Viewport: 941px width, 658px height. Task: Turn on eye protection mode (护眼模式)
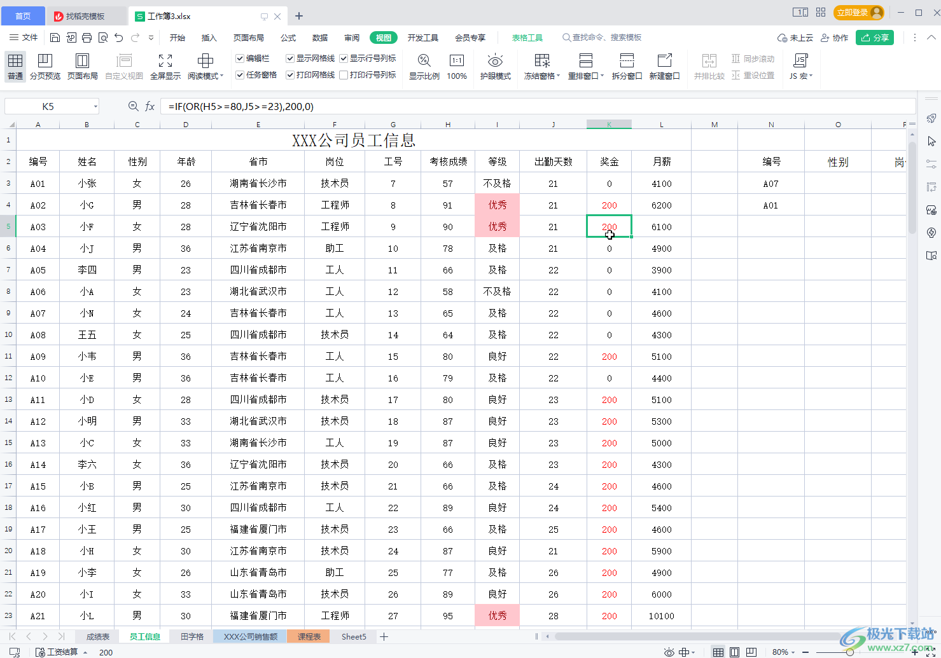(495, 66)
